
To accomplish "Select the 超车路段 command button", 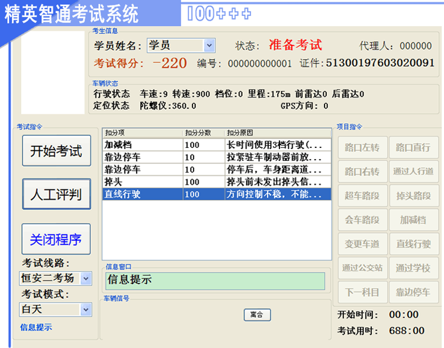I will click(362, 195).
